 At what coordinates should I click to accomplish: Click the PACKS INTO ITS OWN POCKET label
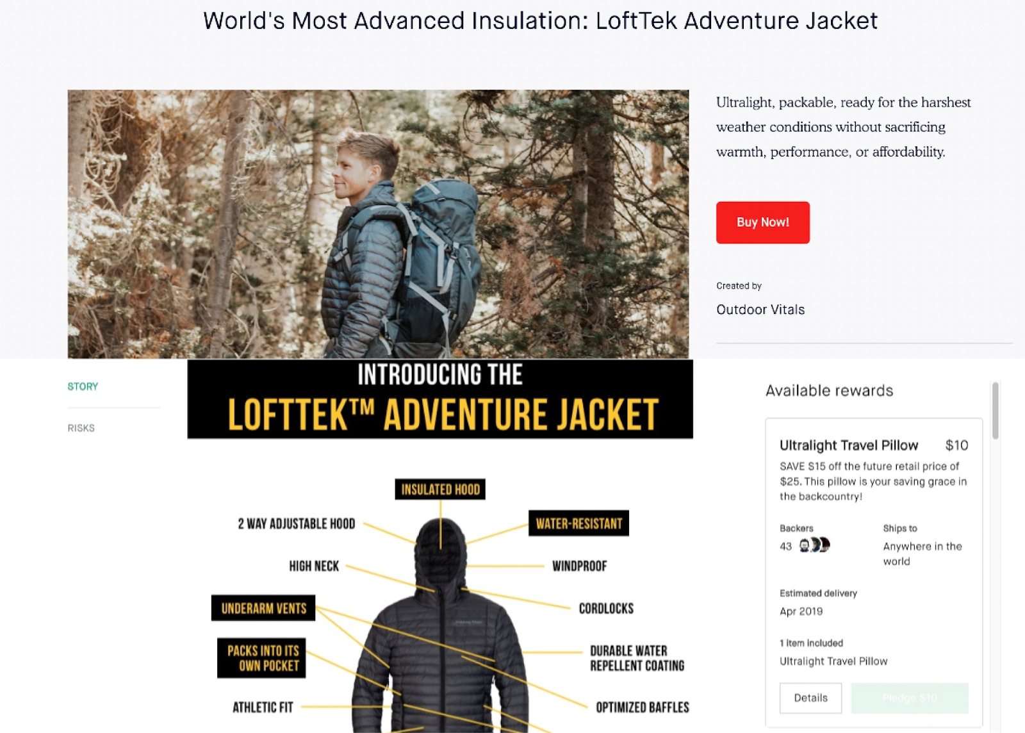tap(262, 658)
